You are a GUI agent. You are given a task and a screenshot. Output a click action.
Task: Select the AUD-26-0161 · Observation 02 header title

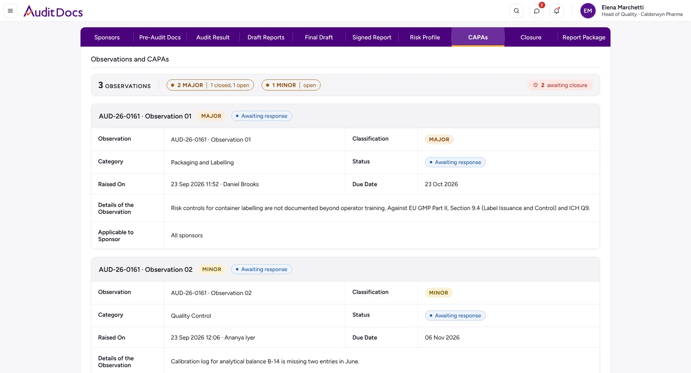click(x=146, y=269)
